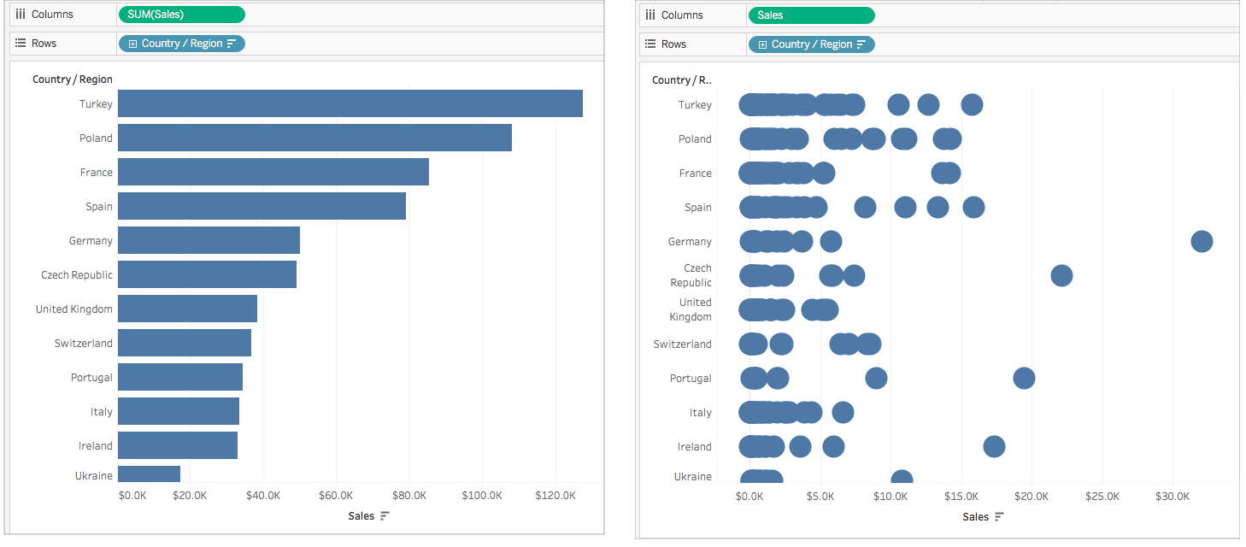Click the truncated Country / R.. header
1246x547 pixels.
tap(682, 79)
